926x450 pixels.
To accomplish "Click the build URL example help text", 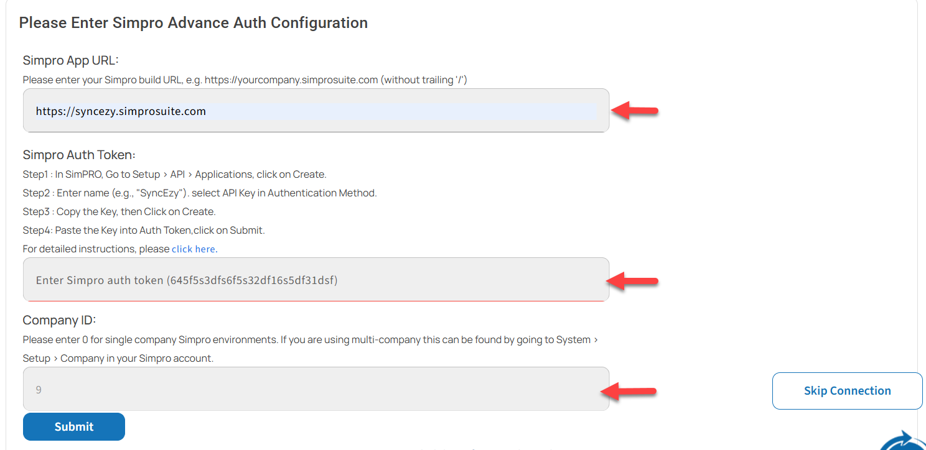I will tap(245, 80).
